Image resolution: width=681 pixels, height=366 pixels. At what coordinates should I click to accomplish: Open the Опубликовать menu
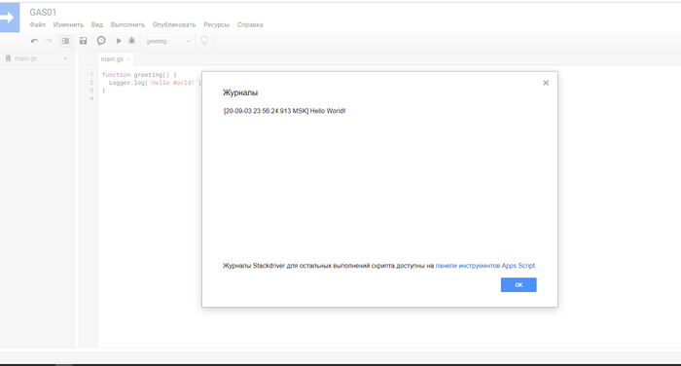coord(174,24)
